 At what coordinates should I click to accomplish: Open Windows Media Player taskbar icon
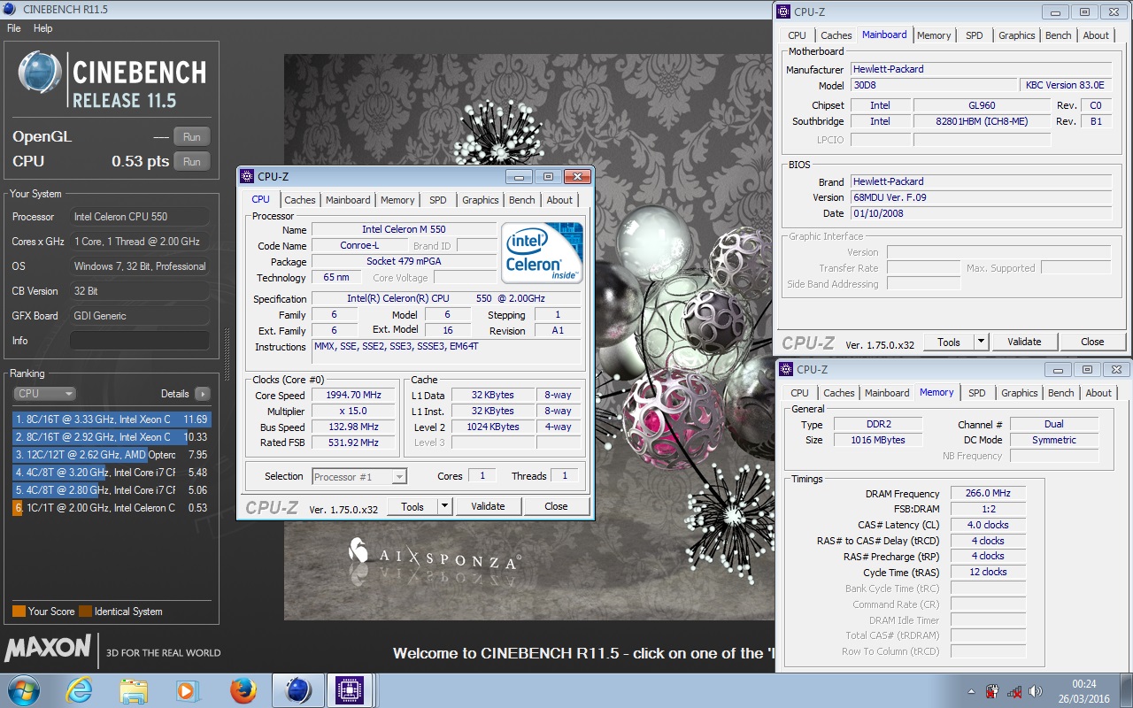pyautogui.click(x=187, y=689)
